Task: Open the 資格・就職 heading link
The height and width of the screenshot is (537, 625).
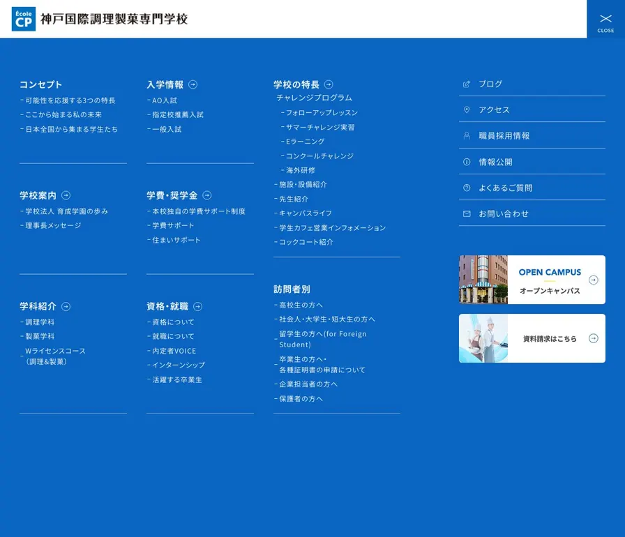Action: 167,306
